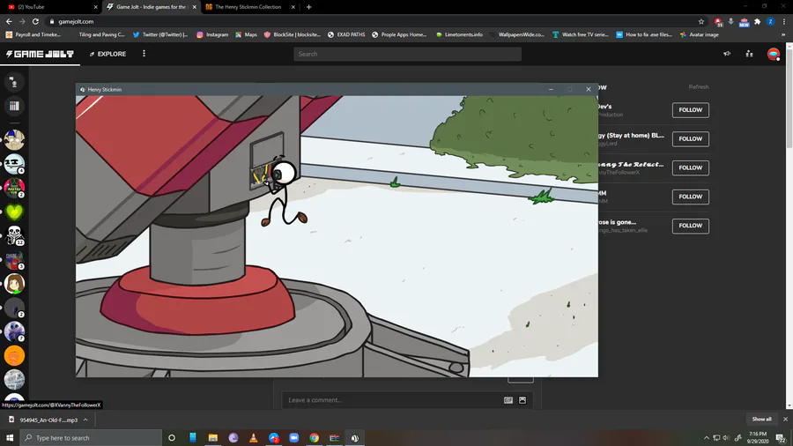The image size is (793, 446).
Task: Open the Chrome profile Z avatar
Action: tap(770, 21)
